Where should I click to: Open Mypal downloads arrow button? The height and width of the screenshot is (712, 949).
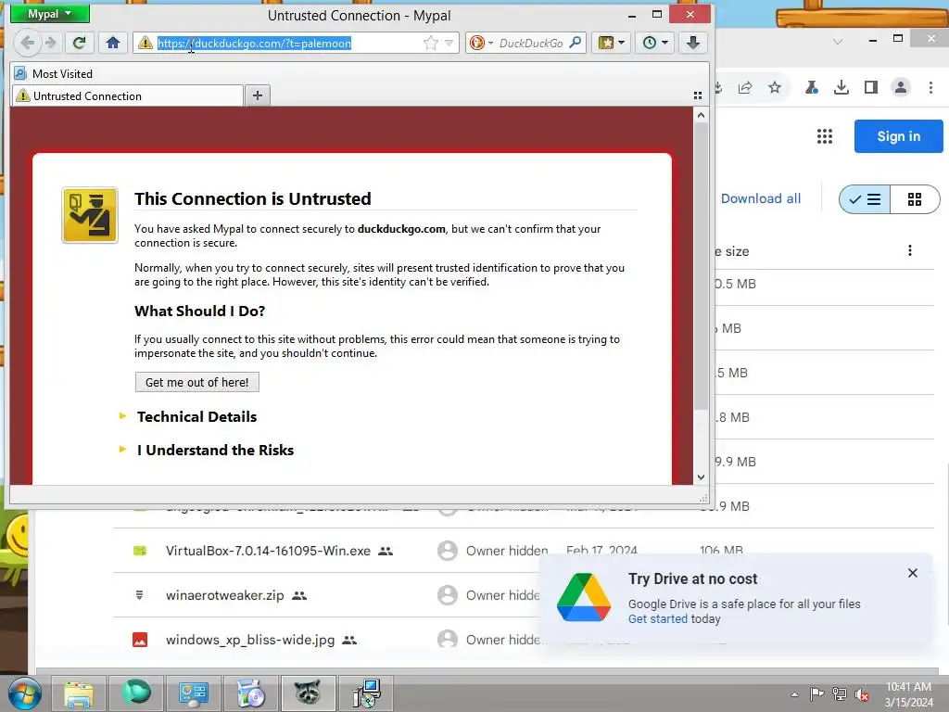tap(693, 43)
